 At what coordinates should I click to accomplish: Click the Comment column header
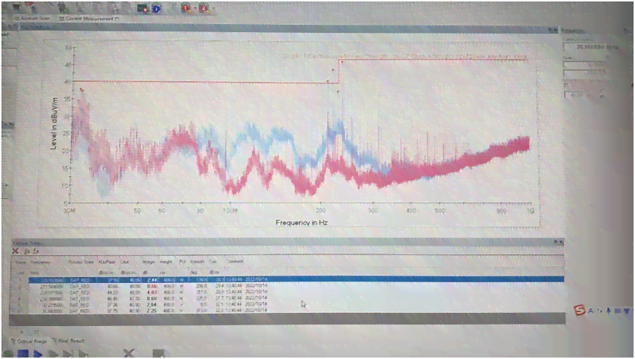tap(235, 262)
